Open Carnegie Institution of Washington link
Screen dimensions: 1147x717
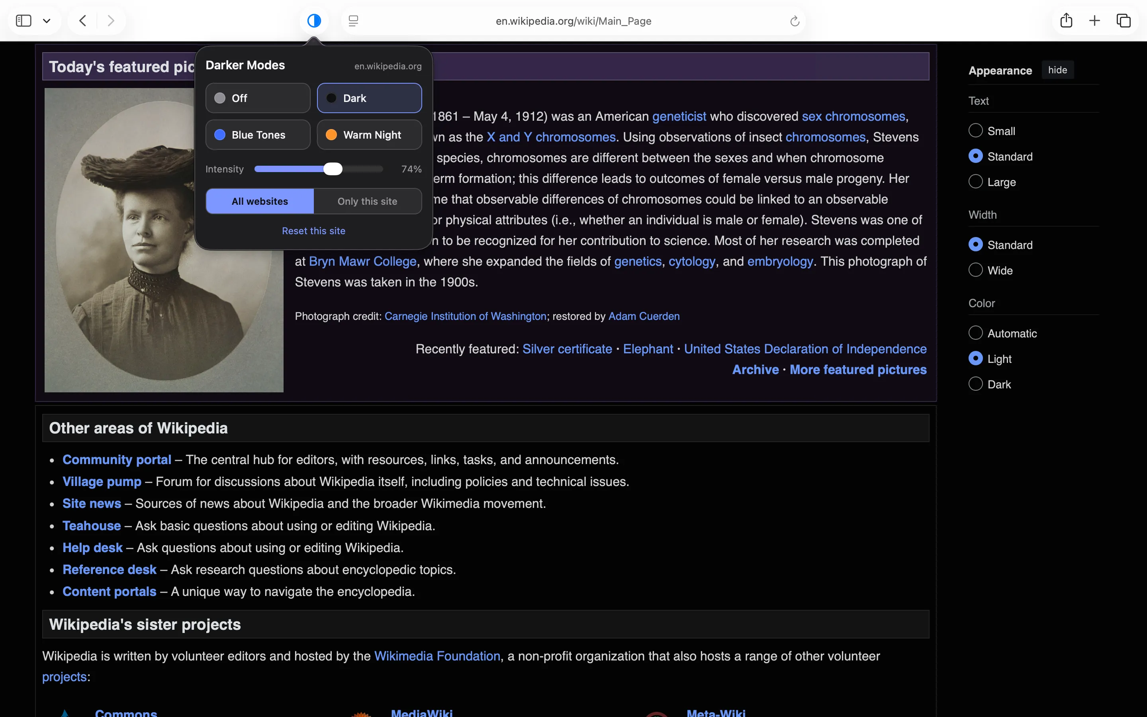[465, 316]
